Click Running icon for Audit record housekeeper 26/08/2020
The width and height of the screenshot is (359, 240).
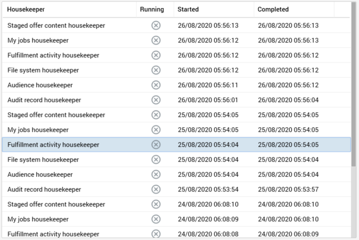[156, 100]
